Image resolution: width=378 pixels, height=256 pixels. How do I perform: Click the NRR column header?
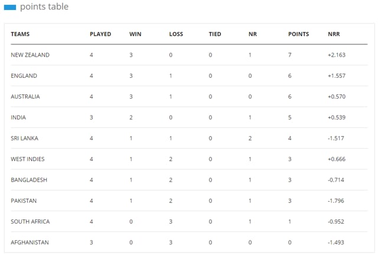pos(334,34)
